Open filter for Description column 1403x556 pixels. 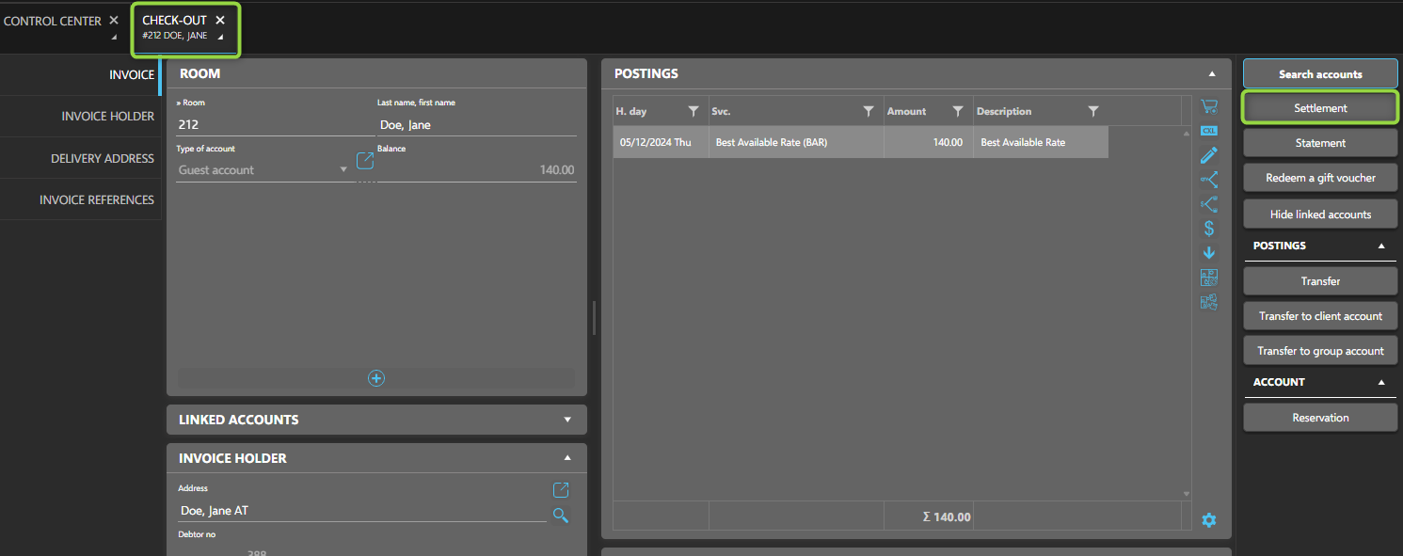coord(1092,111)
